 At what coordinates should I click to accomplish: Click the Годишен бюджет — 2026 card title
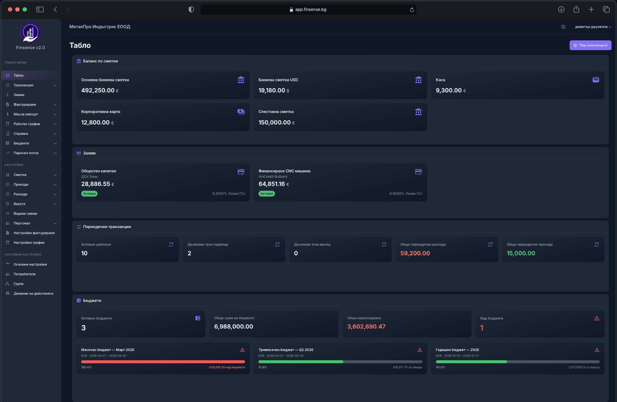457,350
